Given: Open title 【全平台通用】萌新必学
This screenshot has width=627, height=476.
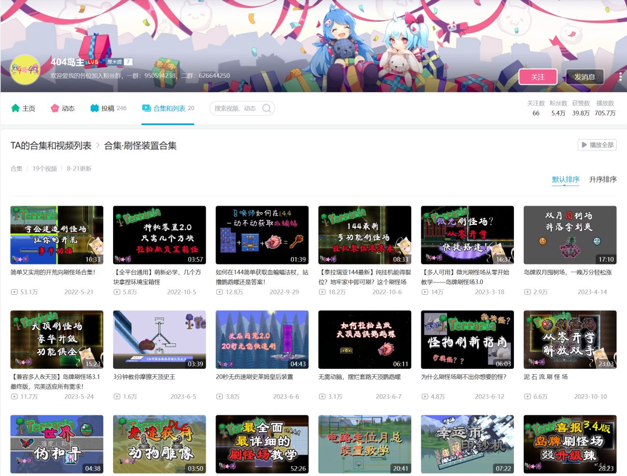Looking at the screenshot, I should pos(157,277).
